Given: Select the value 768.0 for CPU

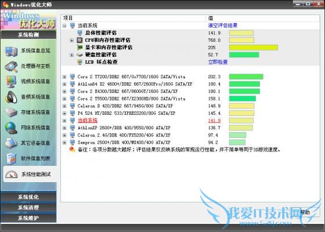Looking at the screenshot, I should click(214, 40).
